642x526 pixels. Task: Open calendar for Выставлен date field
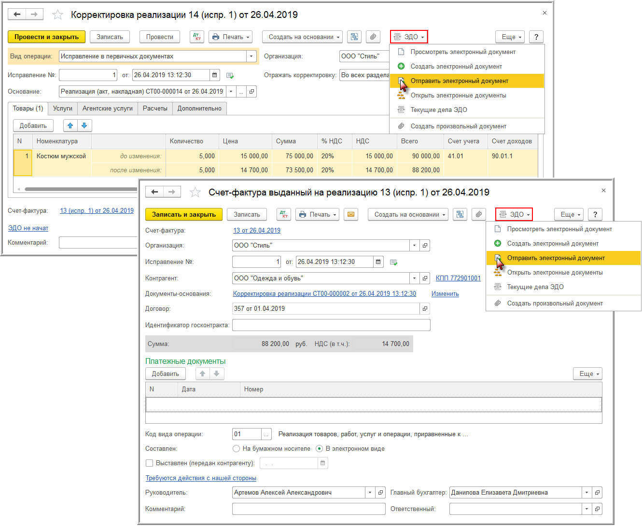coord(322,463)
